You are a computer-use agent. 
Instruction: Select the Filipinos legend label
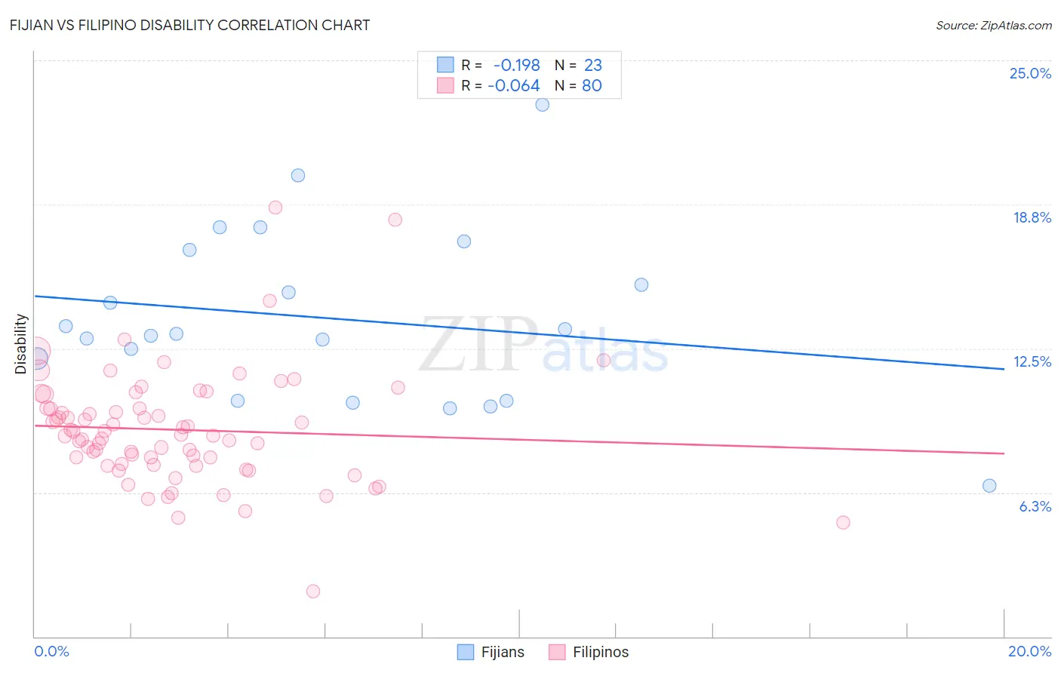pyautogui.click(x=601, y=652)
